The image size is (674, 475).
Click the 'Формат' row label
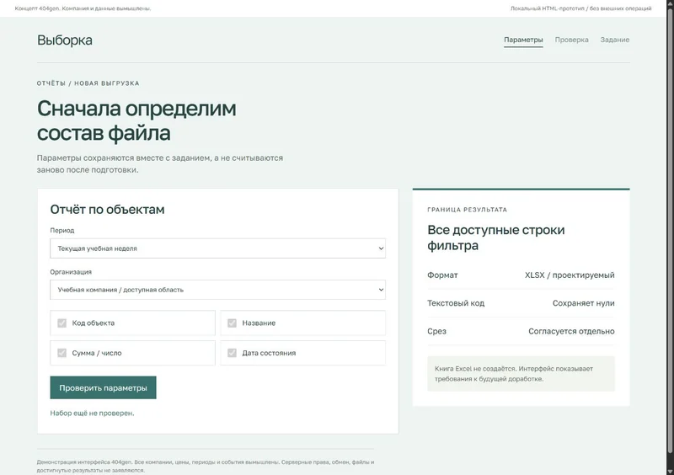pos(442,275)
